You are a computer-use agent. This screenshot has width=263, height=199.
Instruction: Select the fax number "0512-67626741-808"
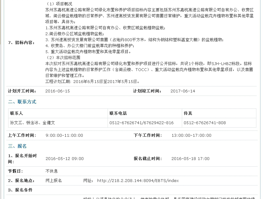coord(204,123)
